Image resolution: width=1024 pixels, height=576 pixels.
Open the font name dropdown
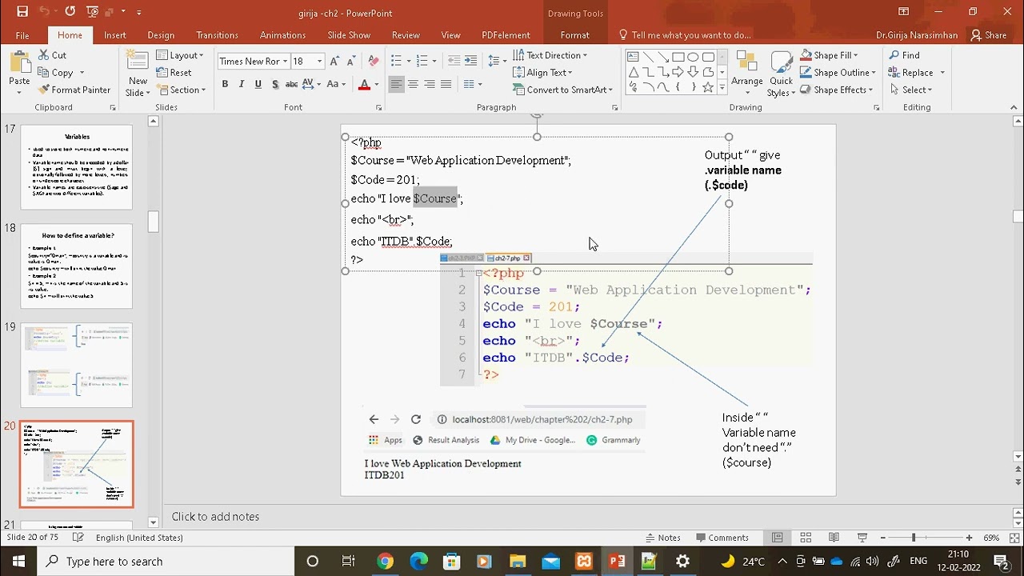click(x=285, y=62)
